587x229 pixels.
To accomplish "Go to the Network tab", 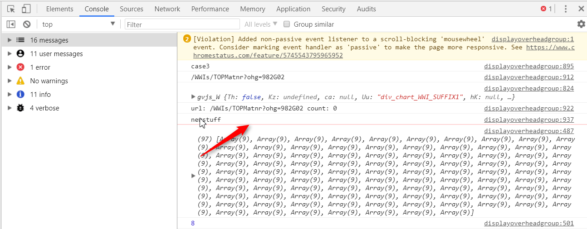I will (167, 9).
